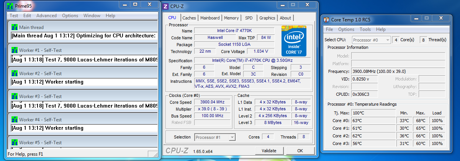Click the Worker #4 Self-Test icon
Screen dimensions: 460x161
tap(15, 119)
